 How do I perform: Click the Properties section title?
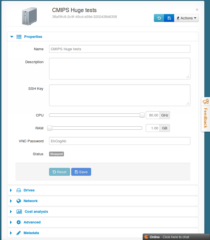(x=33, y=37)
